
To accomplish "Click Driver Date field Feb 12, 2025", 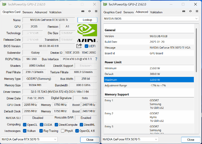I will click(x=36, y=98).
